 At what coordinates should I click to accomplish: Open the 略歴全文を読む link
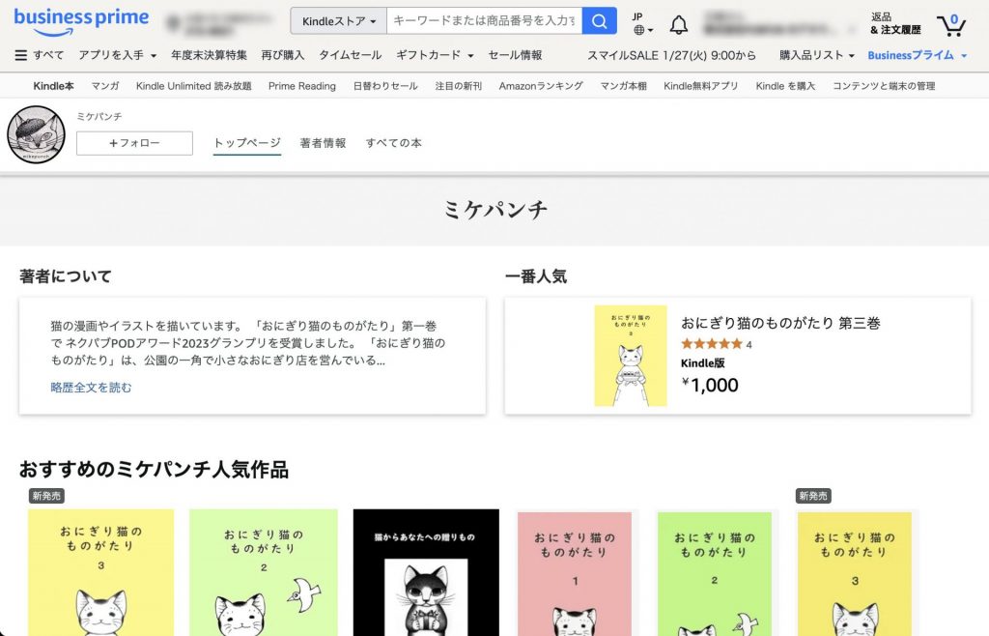89,385
